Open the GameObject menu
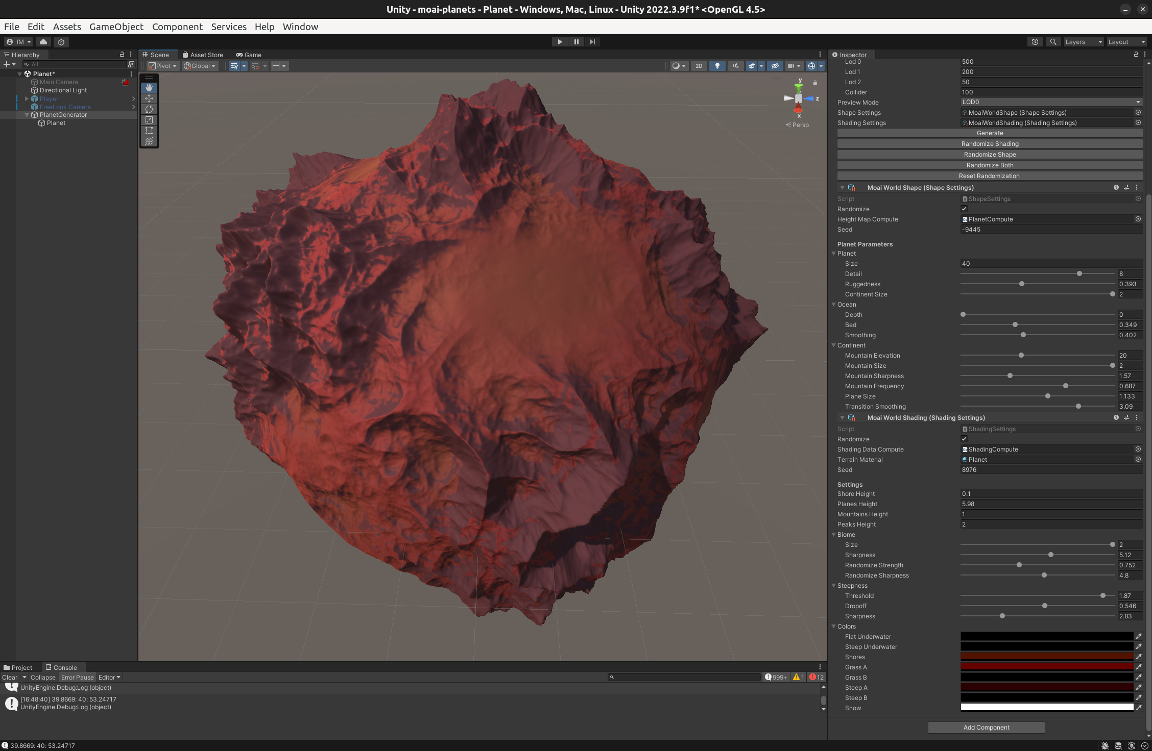1152x751 pixels. pos(116,27)
